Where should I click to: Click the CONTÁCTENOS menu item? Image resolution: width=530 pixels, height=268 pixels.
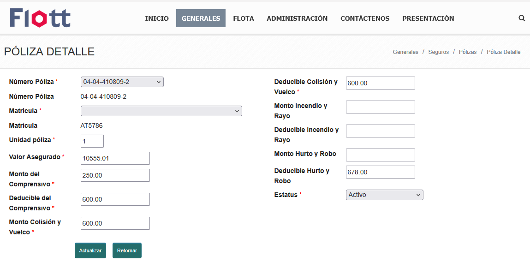coord(365,18)
